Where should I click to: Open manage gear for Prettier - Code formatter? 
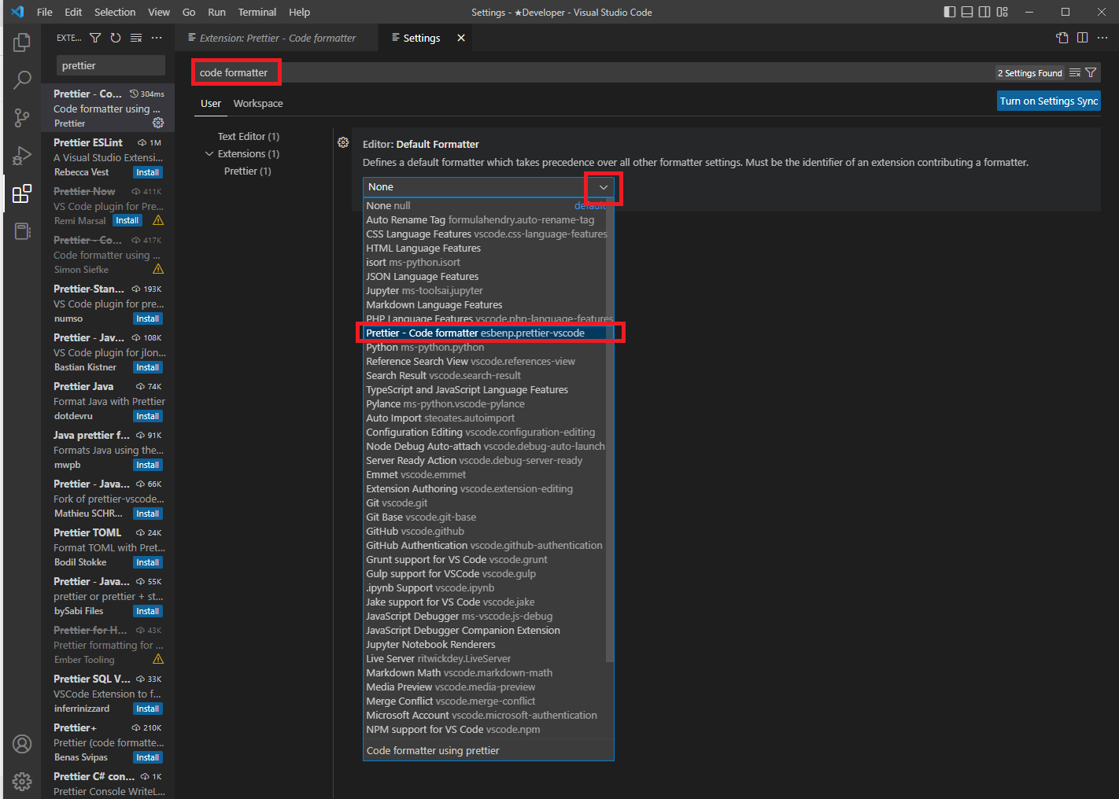click(158, 123)
